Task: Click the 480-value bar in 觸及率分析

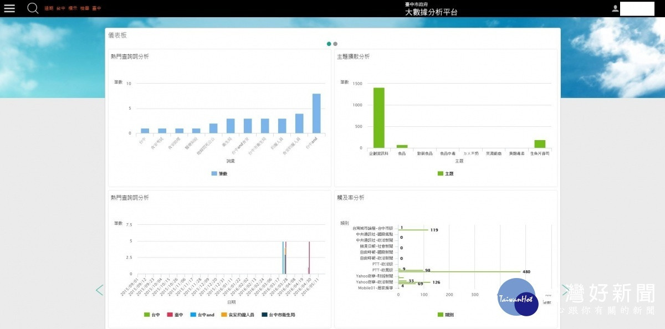Action: pos(459,272)
